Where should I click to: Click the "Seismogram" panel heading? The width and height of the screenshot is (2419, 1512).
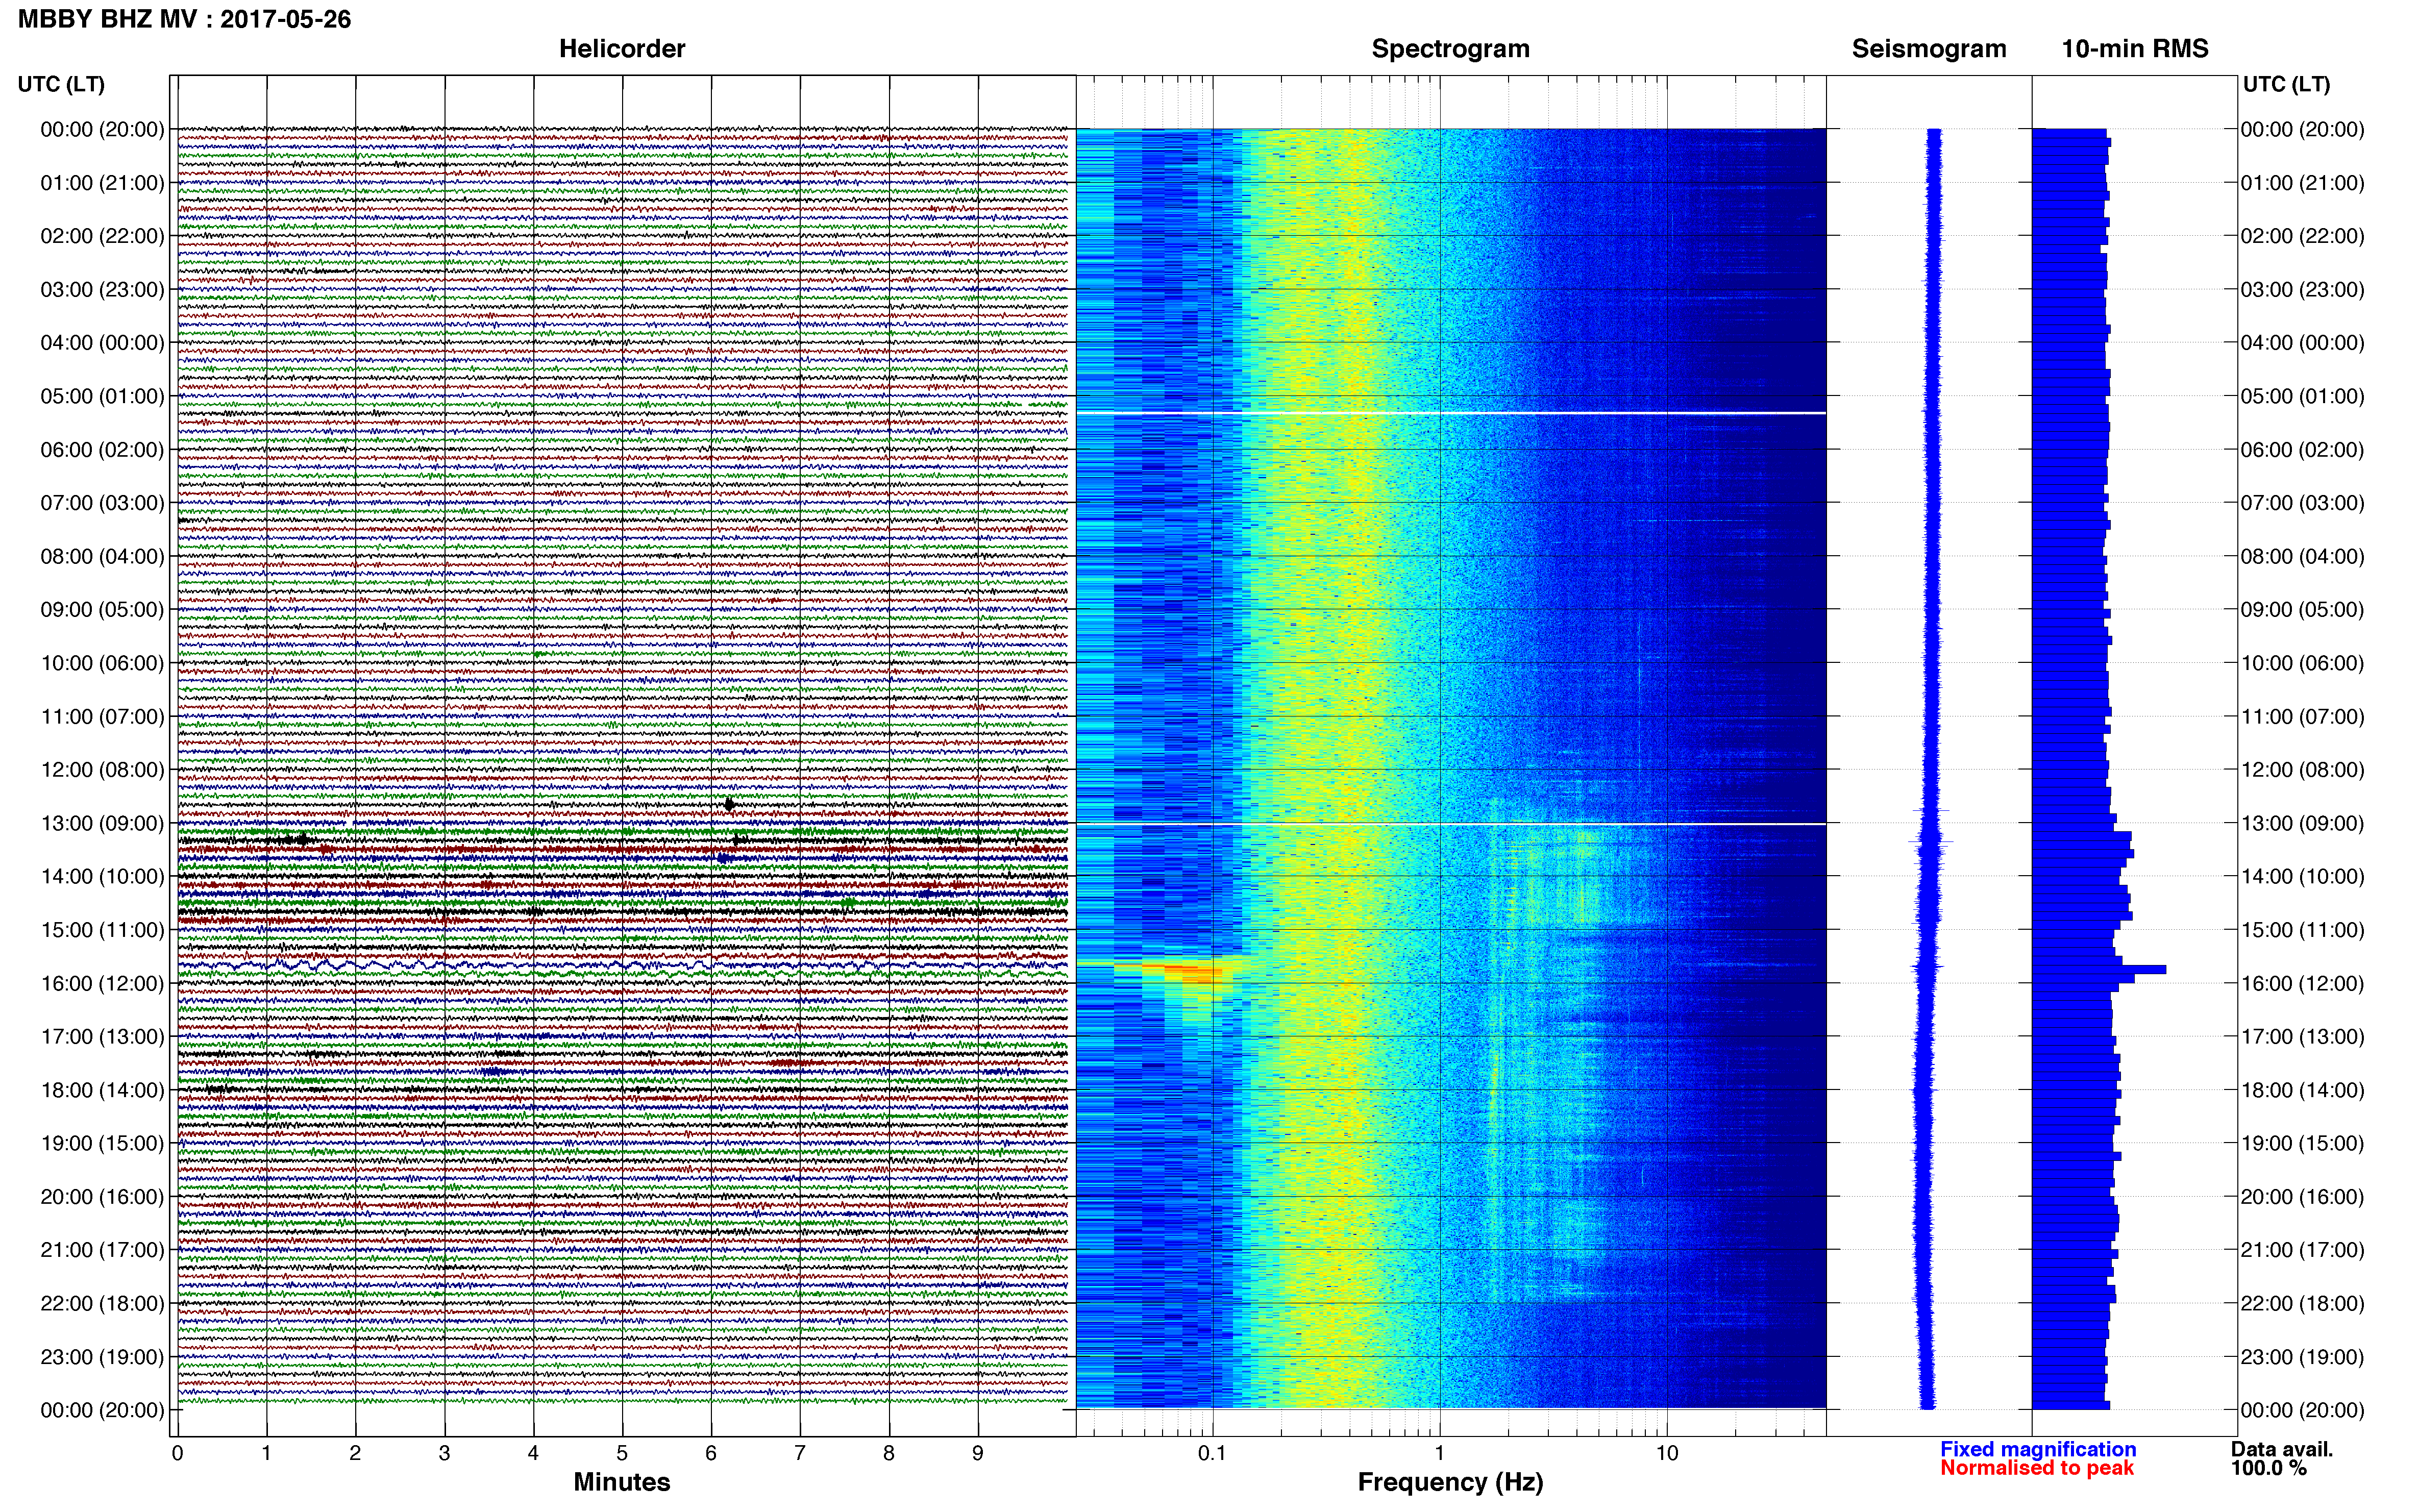tap(1929, 49)
